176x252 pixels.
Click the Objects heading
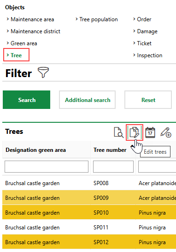click(x=15, y=7)
